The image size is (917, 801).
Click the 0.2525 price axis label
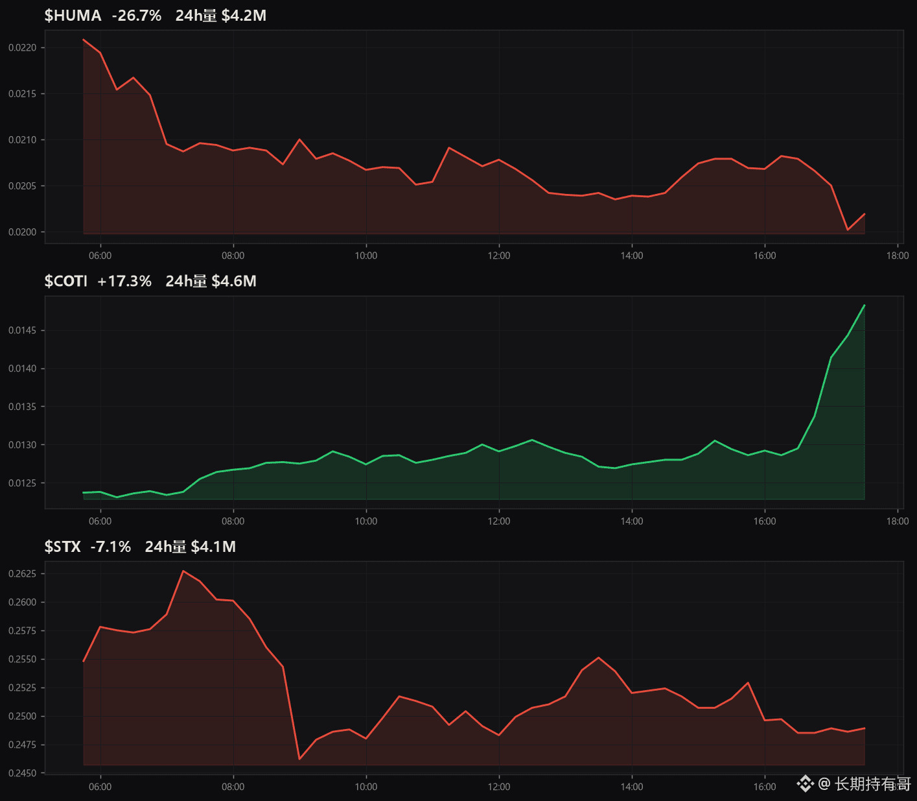coord(23,688)
